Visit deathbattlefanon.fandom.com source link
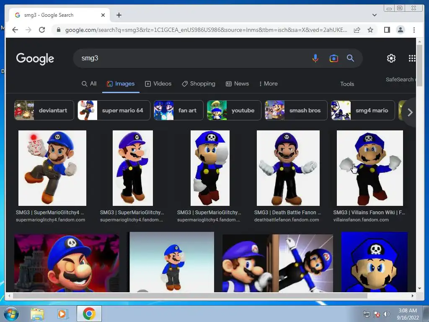 tap(287, 220)
